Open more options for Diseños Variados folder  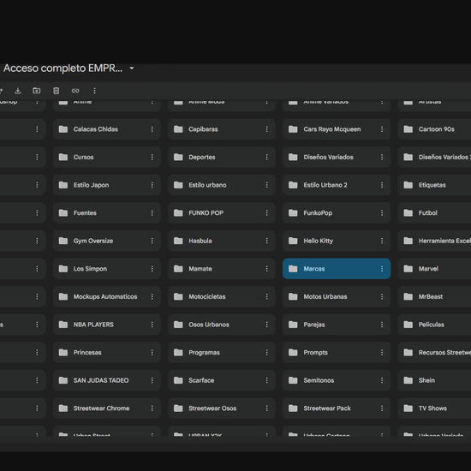(x=382, y=157)
